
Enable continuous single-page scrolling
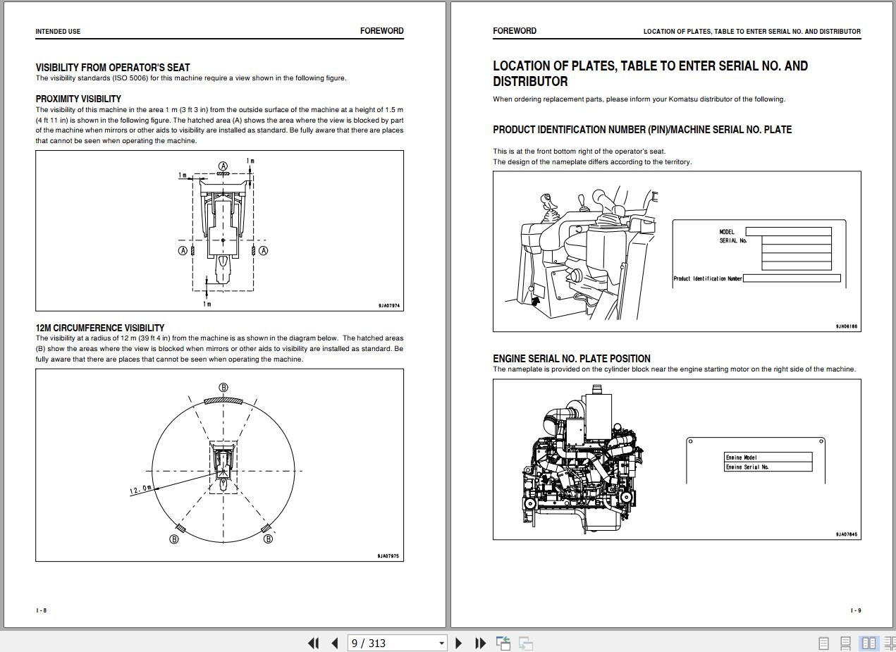[846, 643]
